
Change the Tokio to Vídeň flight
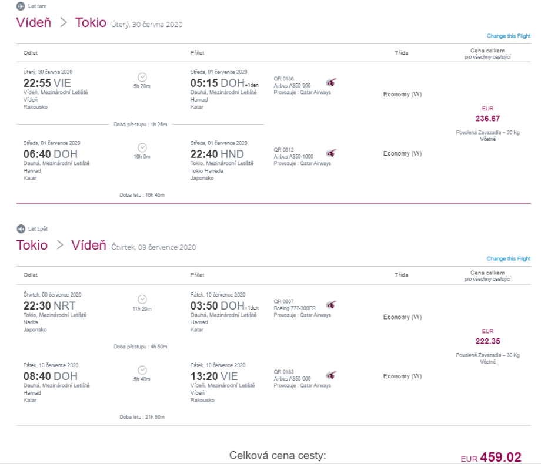[x=508, y=259]
